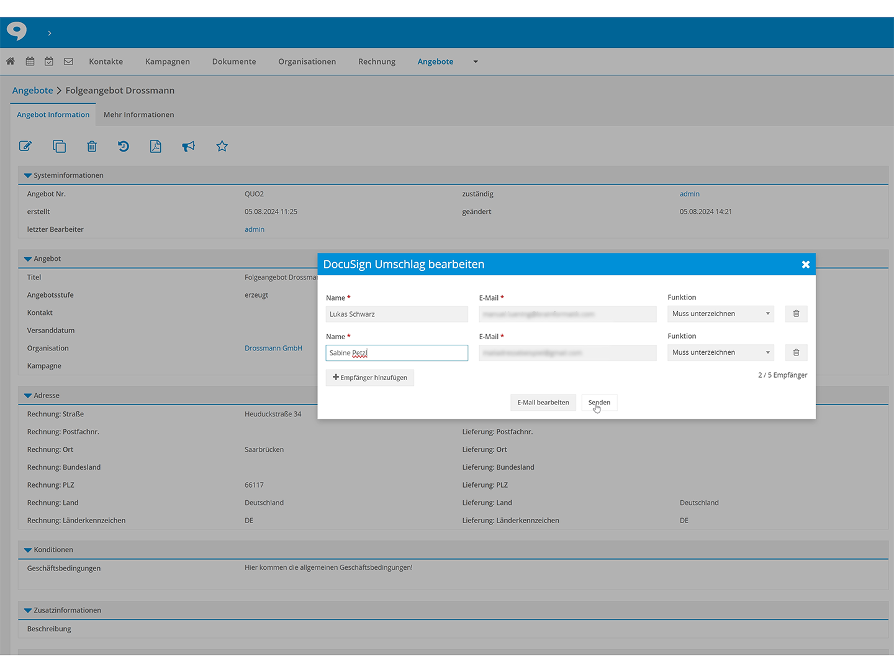This screenshot has width=894, height=671.
Task: Open the Drossmann GmbH organisation link
Action: (x=273, y=349)
